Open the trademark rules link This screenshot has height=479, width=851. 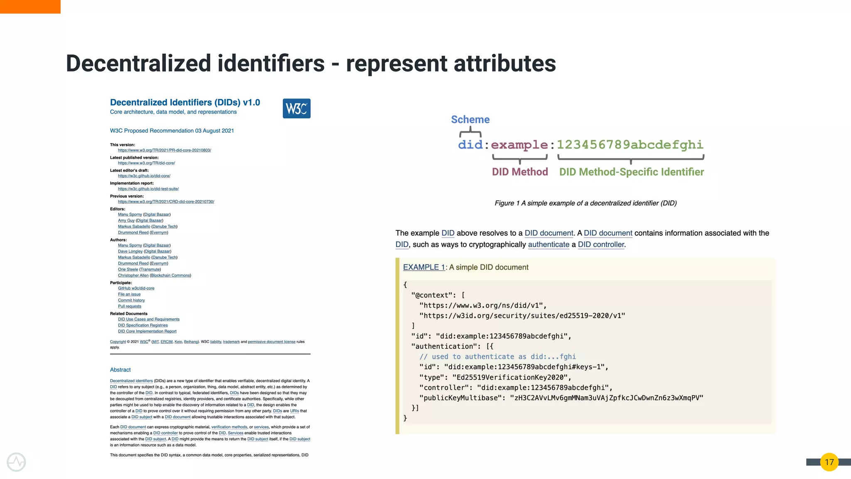pos(231,342)
